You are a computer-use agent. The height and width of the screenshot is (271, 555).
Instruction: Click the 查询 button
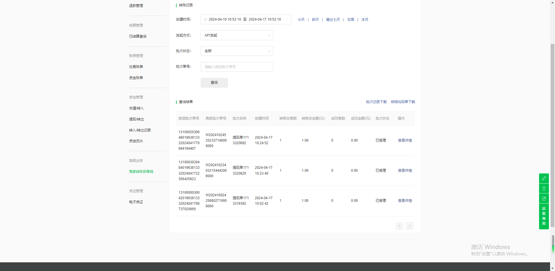click(x=214, y=83)
